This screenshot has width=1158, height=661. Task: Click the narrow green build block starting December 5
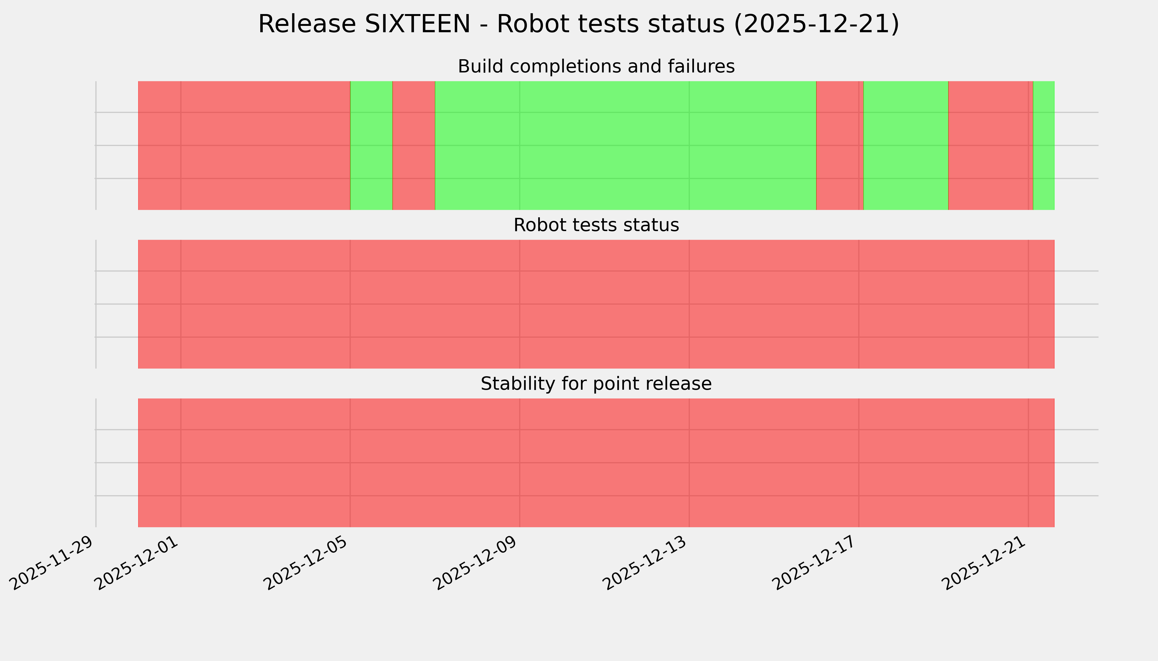[371, 145]
